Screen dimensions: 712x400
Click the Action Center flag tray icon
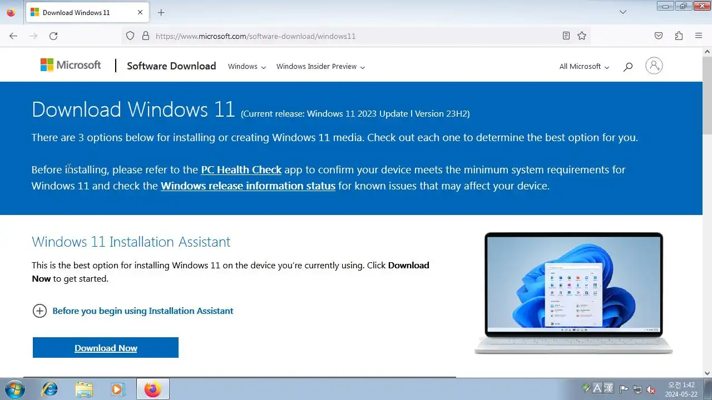(624, 389)
